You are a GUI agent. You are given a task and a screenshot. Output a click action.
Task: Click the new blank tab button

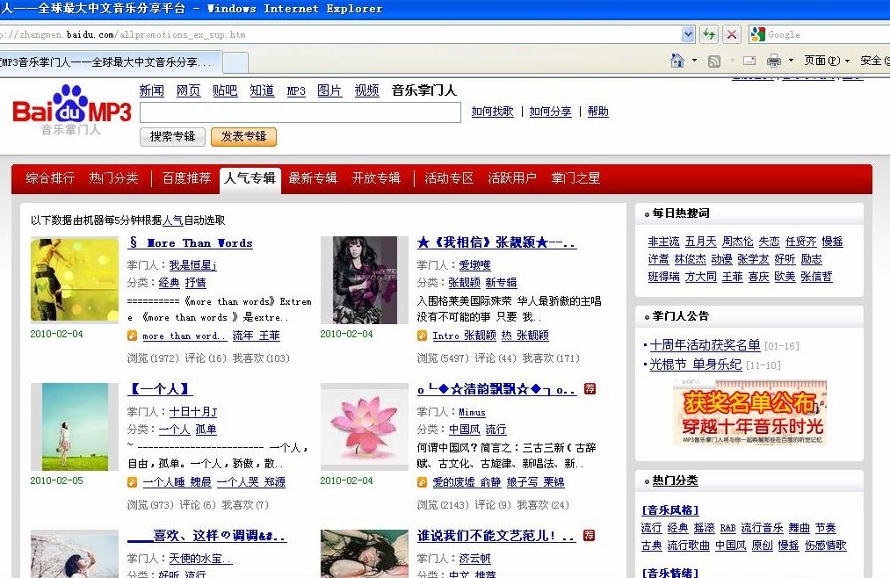click(235, 61)
